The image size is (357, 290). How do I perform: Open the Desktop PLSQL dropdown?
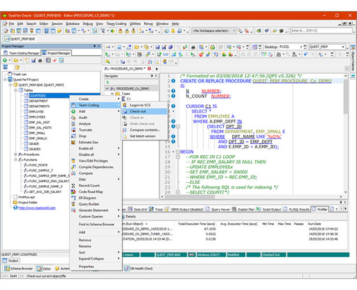(301, 47)
